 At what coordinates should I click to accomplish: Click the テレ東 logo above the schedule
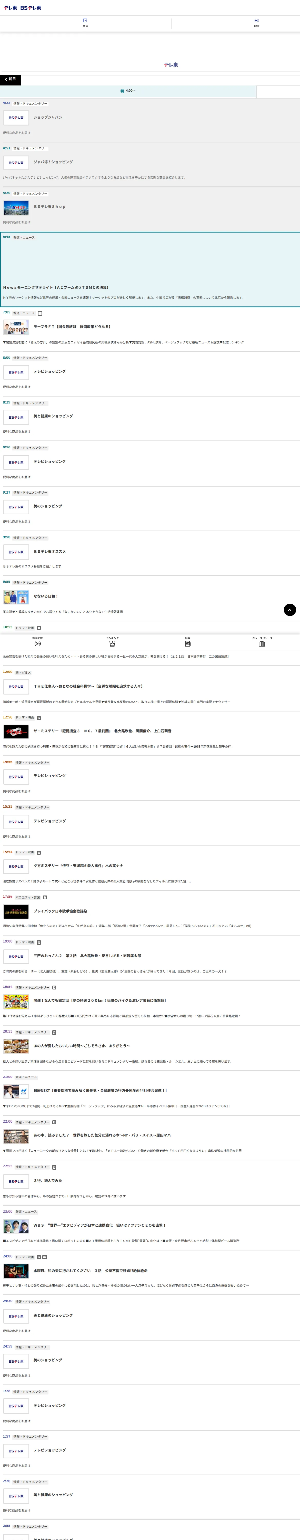click(x=171, y=65)
